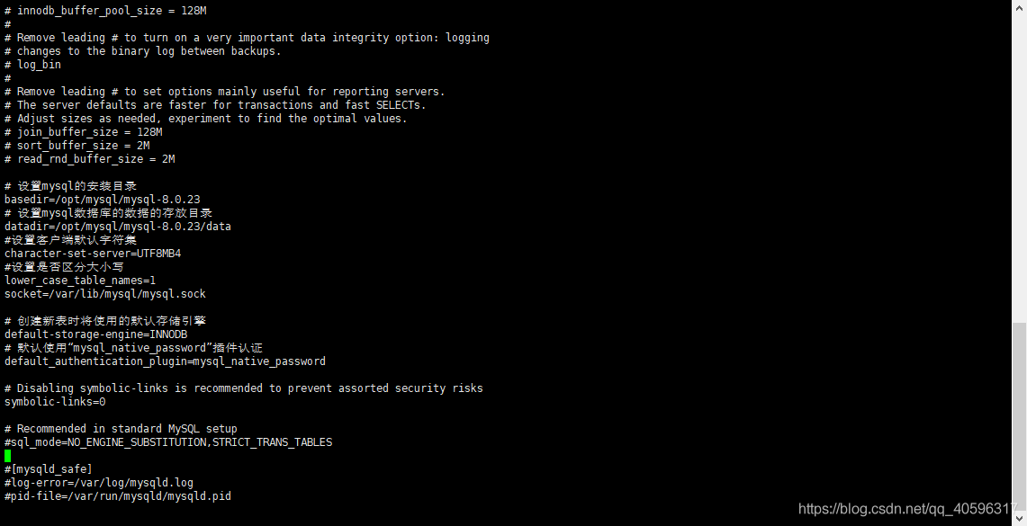Click the character-set-server=UTF8MB4 line
1027x526 pixels.
click(93, 254)
